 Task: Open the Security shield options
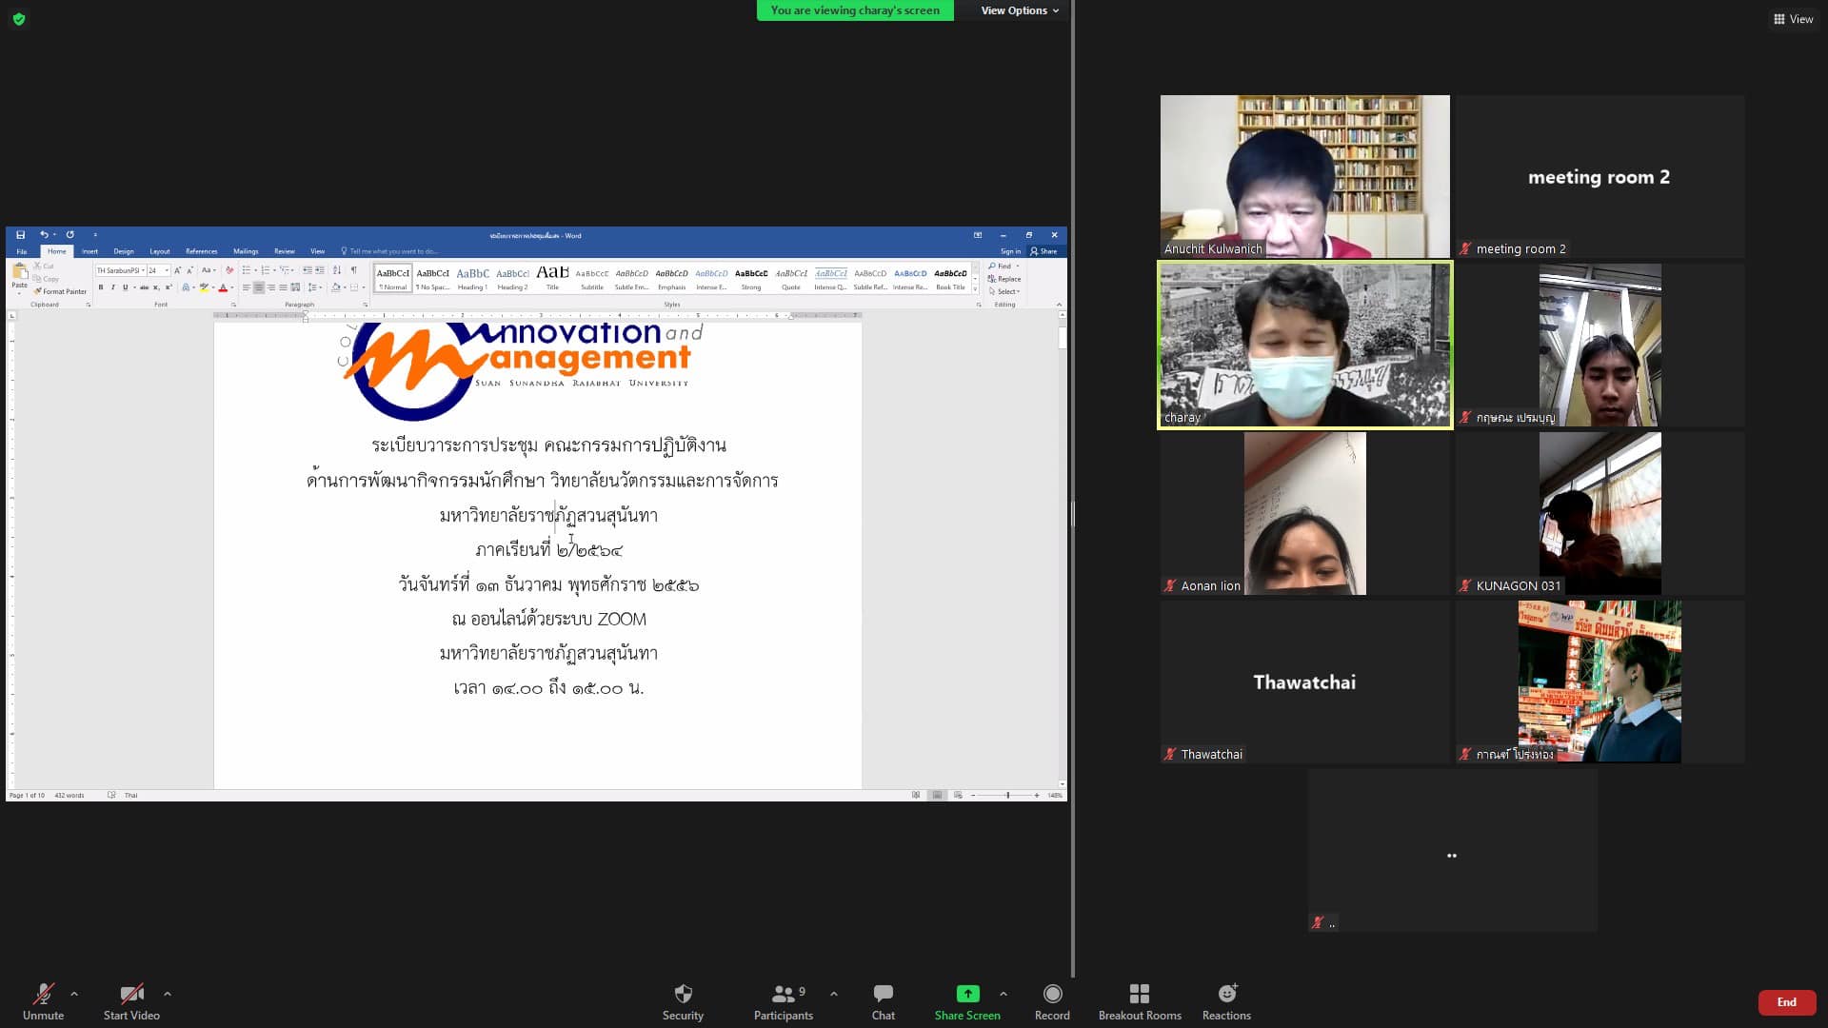point(683,1000)
